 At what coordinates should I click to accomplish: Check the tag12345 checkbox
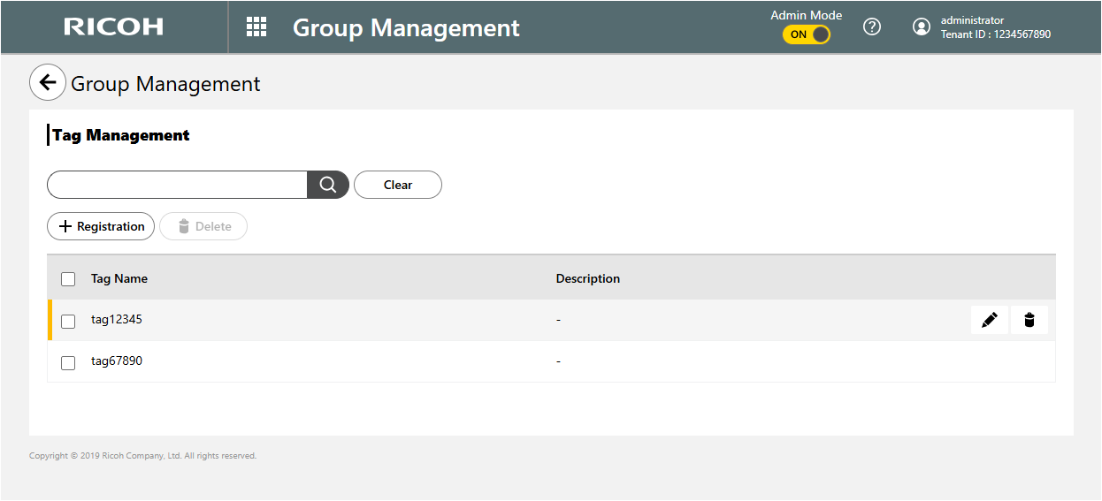pyautogui.click(x=68, y=321)
